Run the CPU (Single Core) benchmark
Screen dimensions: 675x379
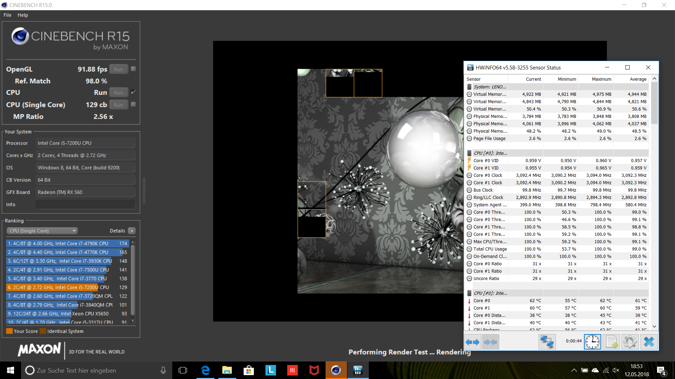118,105
